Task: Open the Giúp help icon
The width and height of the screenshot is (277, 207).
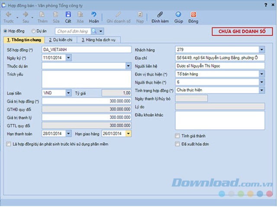Action: tap(178, 15)
